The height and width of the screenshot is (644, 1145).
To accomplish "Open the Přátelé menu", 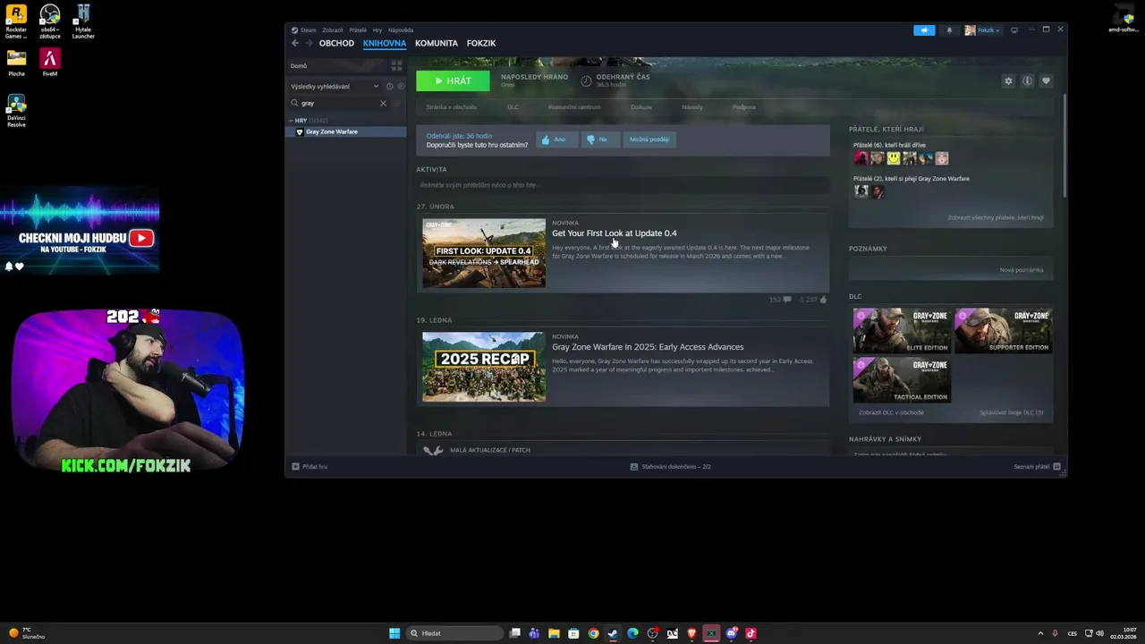I will [358, 30].
